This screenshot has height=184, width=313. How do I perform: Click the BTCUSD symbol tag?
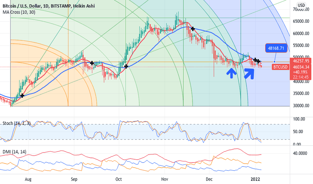pyautogui.click(x=280, y=67)
